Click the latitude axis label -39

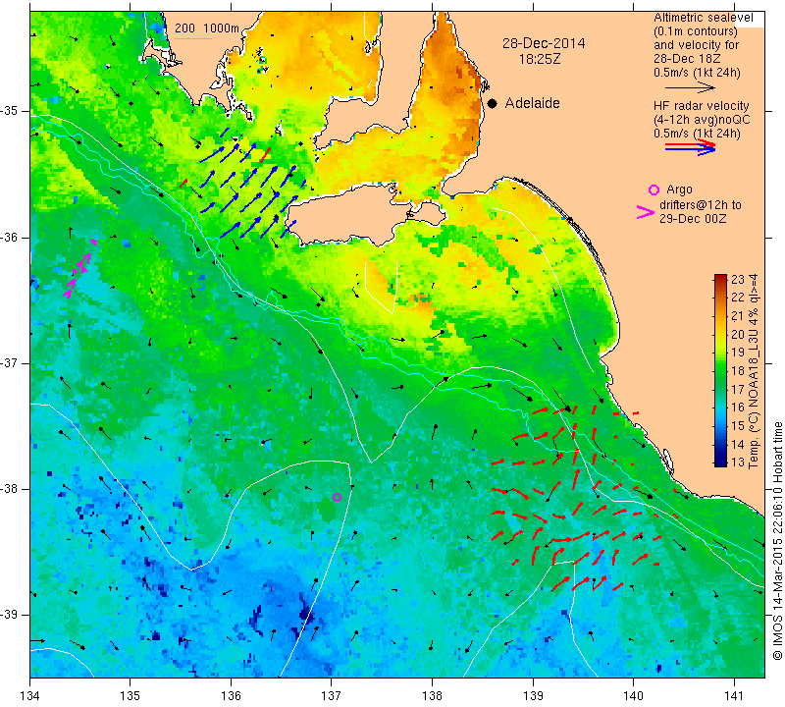tap(10, 615)
